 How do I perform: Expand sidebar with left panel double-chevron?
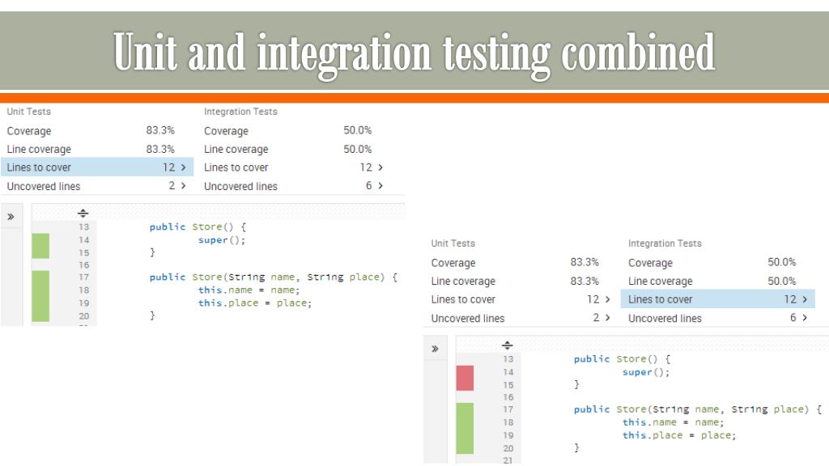point(11,217)
